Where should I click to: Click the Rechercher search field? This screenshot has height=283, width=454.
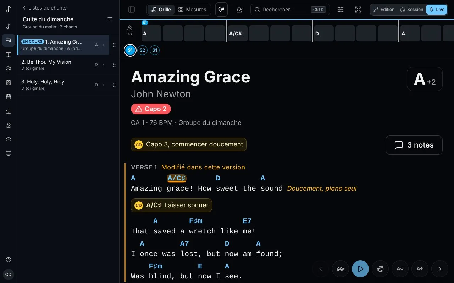(x=290, y=10)
